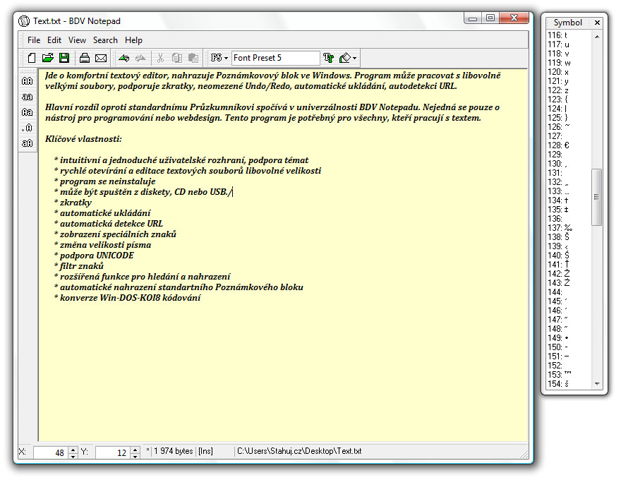This screenshot has width=621, height=480.
Task: Click the line 'konverze Win-DOS-KOI8 kódování'
Action: point(130,298)
